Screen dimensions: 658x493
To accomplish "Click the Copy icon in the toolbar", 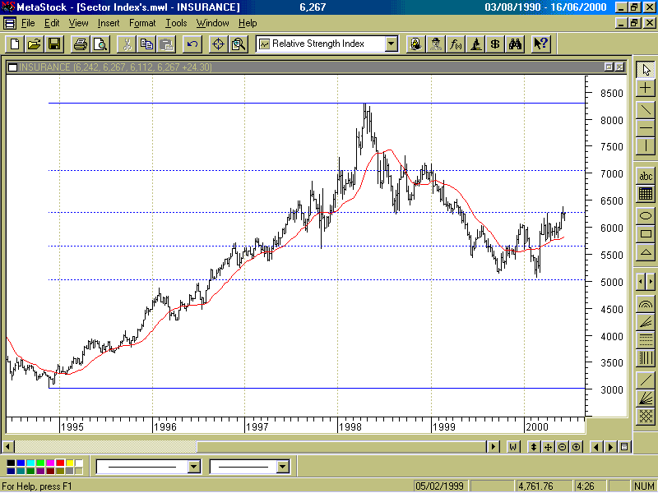I will [146, 44].
